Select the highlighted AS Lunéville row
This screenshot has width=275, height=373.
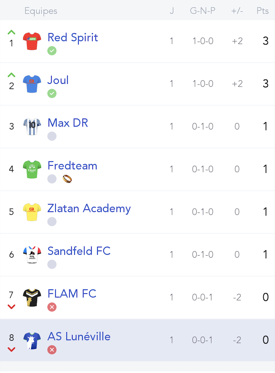tap(137, 340)
